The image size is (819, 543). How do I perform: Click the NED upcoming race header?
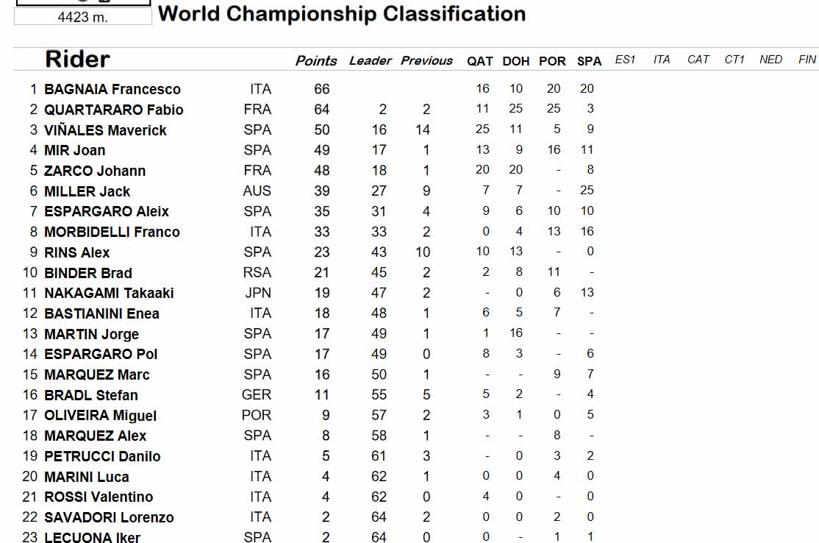770,60
